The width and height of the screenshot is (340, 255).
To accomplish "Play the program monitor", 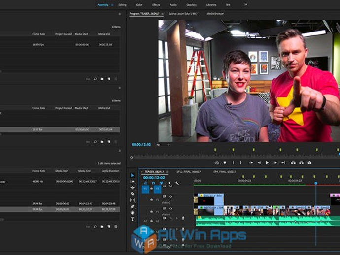I will [267, 163].
